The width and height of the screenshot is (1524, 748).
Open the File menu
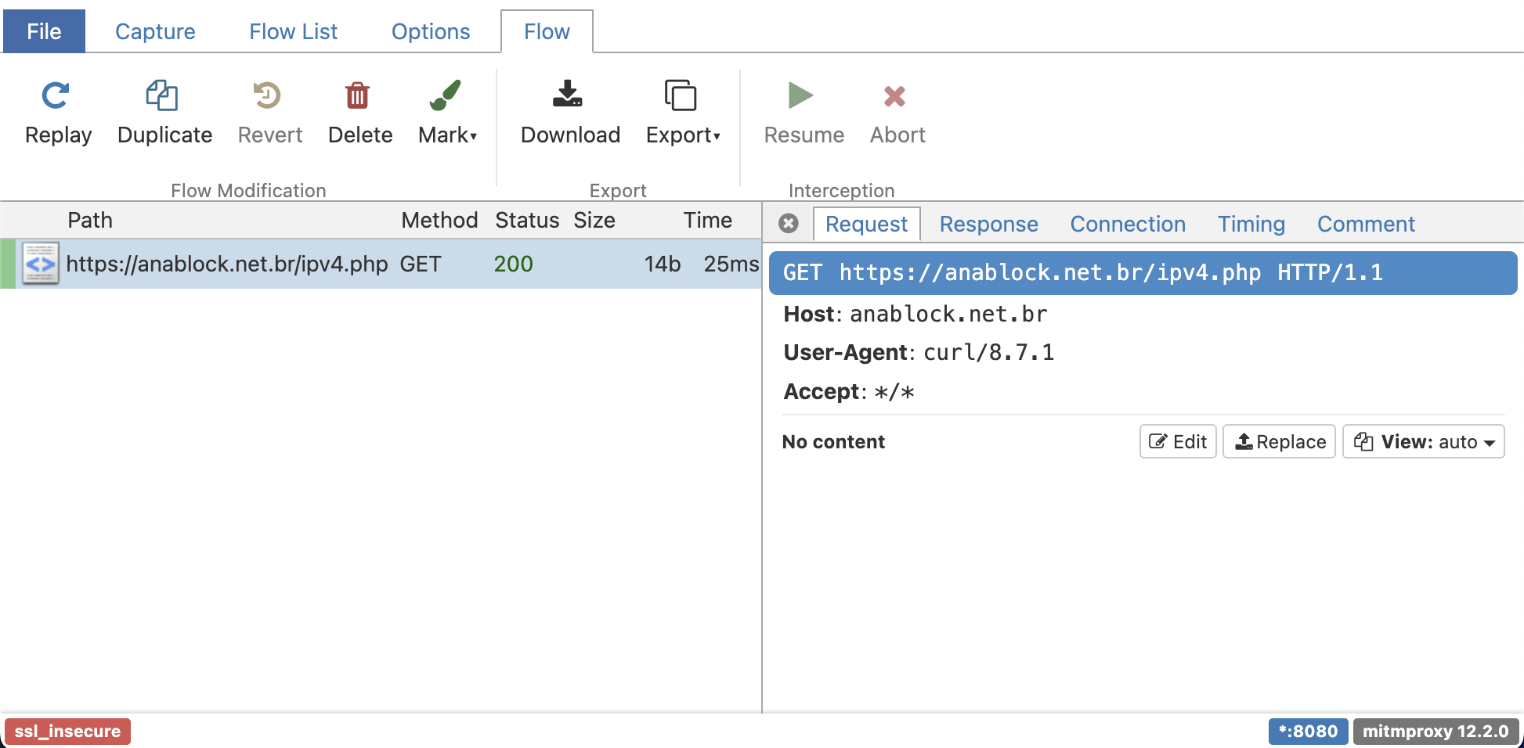pos(44,31)
